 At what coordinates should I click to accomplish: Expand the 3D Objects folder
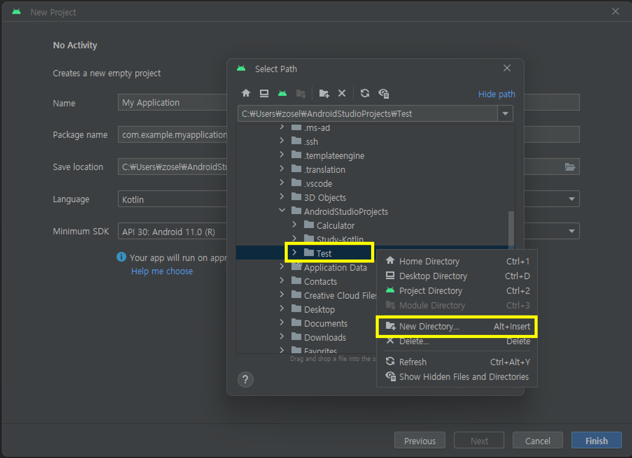pyautogui.click(x=282, y=197)
